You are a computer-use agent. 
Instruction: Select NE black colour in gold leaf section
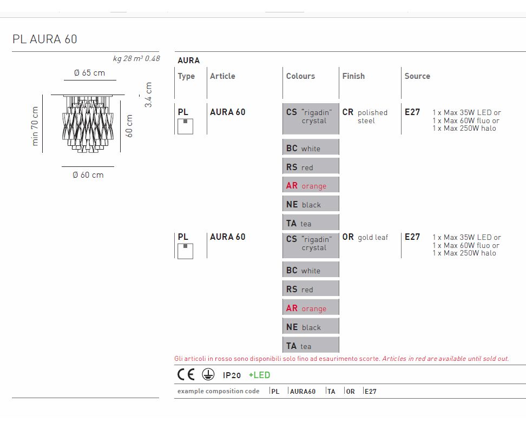(x=311, y=327)
